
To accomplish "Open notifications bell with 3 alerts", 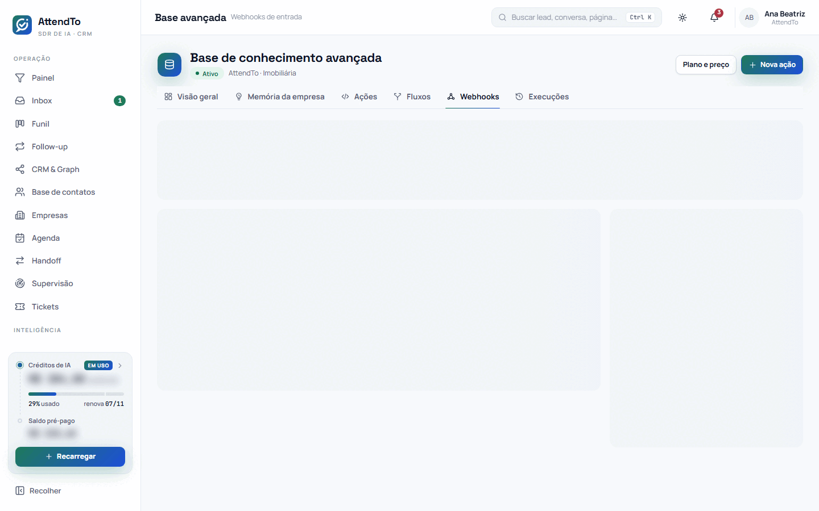I will pyautogui.click(x=714, y=18).
